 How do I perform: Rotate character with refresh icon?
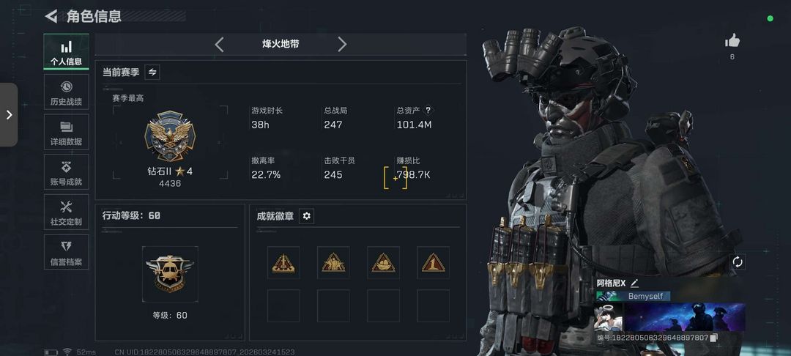[738, 262]
